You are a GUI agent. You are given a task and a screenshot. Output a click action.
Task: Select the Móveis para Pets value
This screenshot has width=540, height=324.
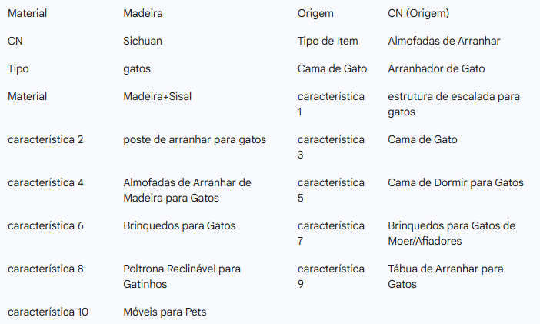point(165,312)
